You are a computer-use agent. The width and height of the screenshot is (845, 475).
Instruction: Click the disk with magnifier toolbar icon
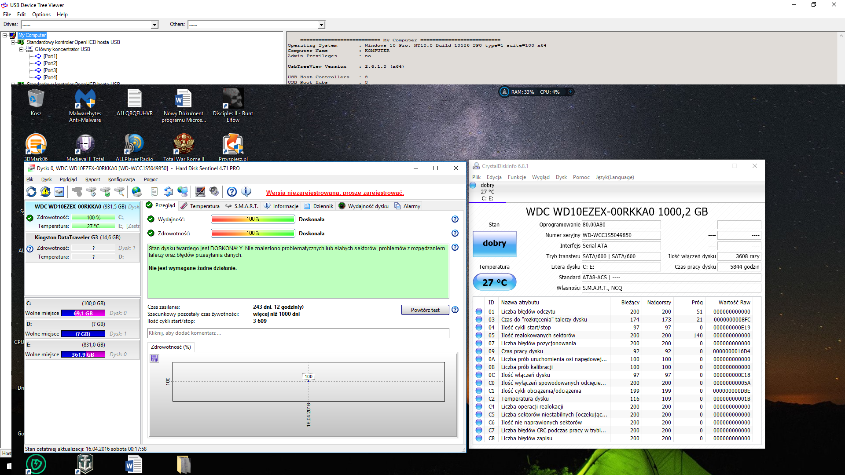tap(119, 192)
